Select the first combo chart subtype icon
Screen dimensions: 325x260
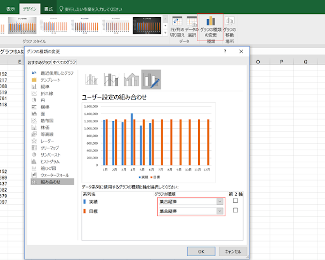(91, 79)
